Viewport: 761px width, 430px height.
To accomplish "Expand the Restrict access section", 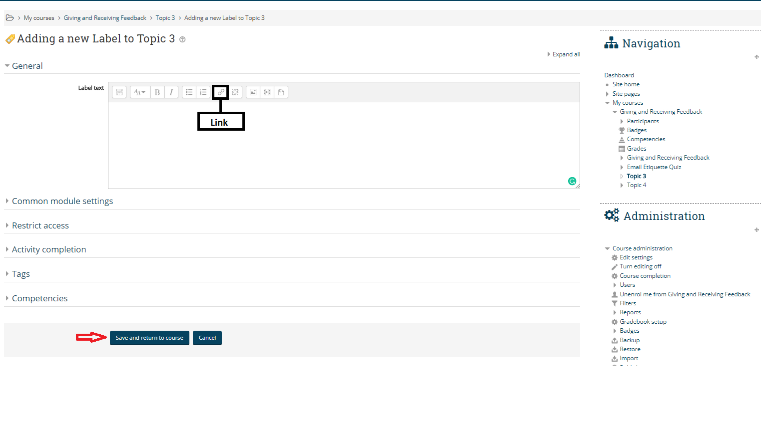I will pyautogui.click(x=40, y=225).
